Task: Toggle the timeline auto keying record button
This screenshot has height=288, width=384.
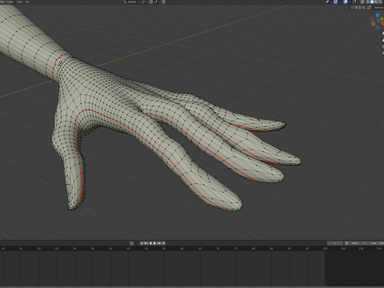Action: [132, 243]
